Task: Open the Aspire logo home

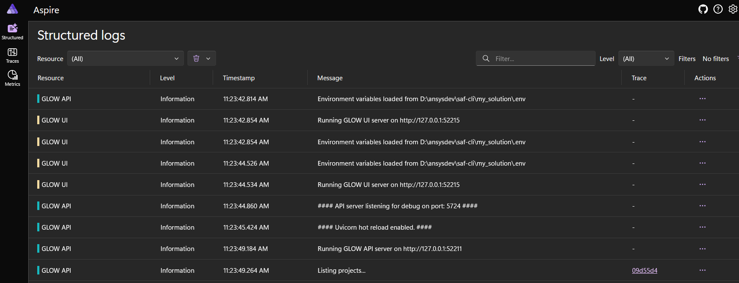Action: (12, 9)
